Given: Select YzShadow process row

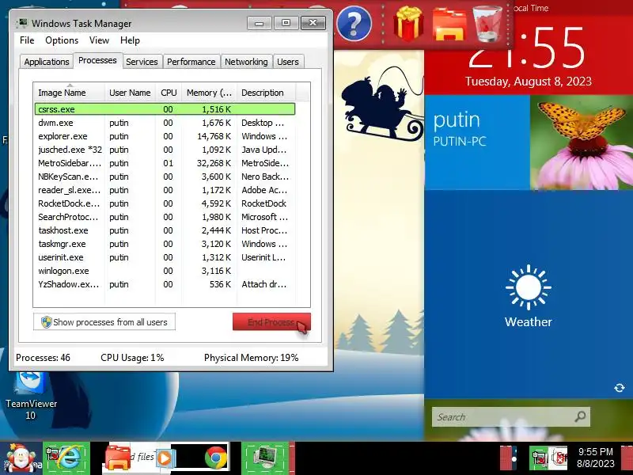Looking at the screenshot, I should click(x=165, y=284).
